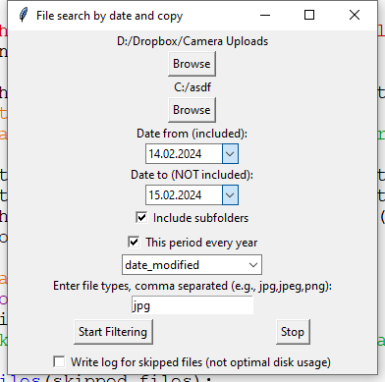The height and width of the screenshot is (382, 385).
Task: Click the destination path label C:/asdf
Action: (192, 87)
